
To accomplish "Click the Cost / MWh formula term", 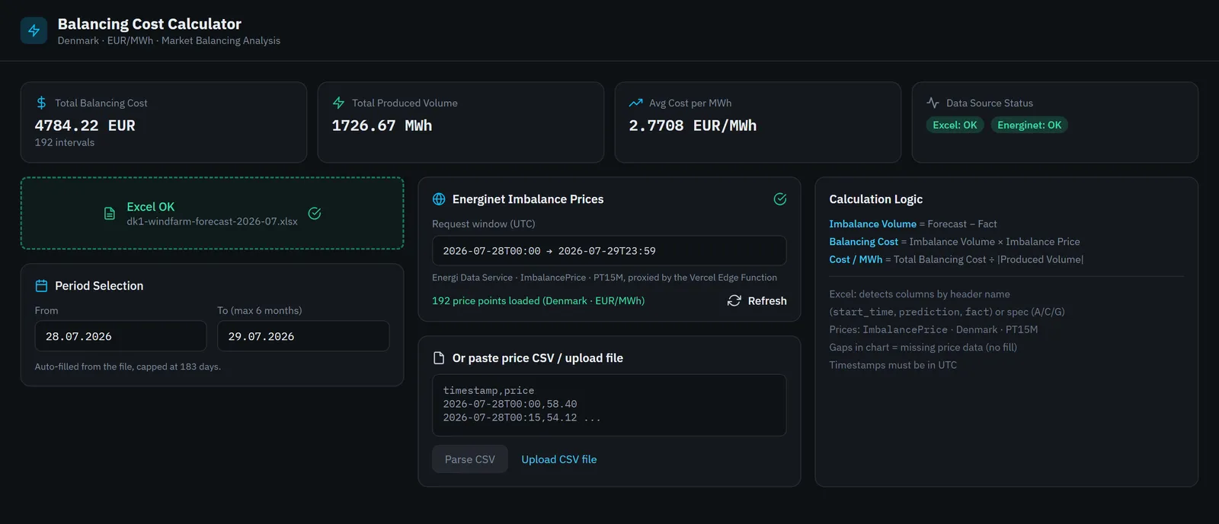I will tap(856, 259).
